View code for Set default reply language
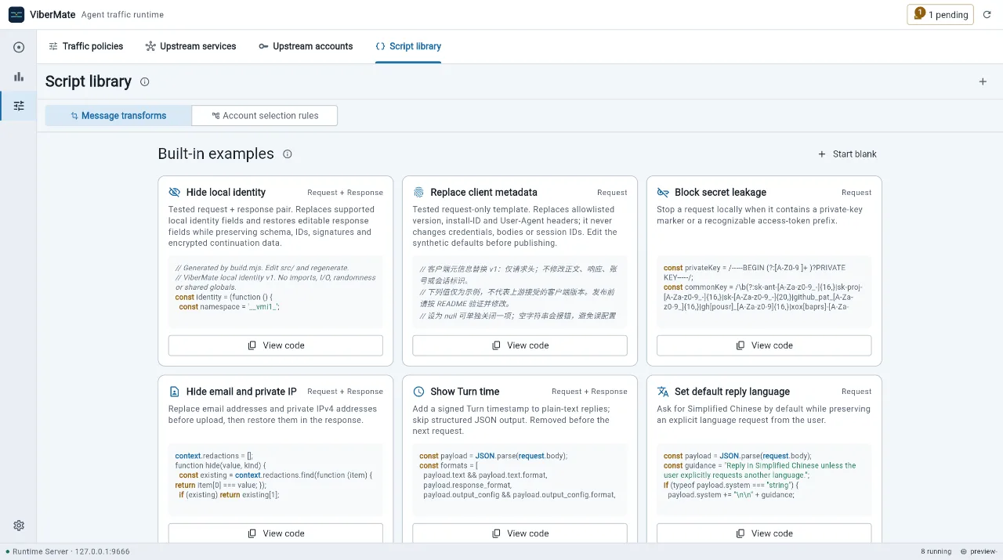The image size is (1003, 560). pyautogui.click(x=764, y=533)
